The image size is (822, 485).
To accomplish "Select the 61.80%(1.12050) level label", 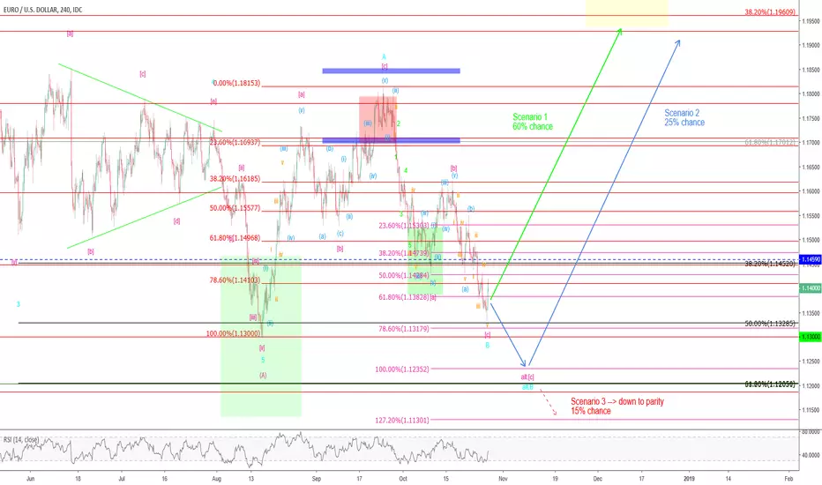I will 770,384.
